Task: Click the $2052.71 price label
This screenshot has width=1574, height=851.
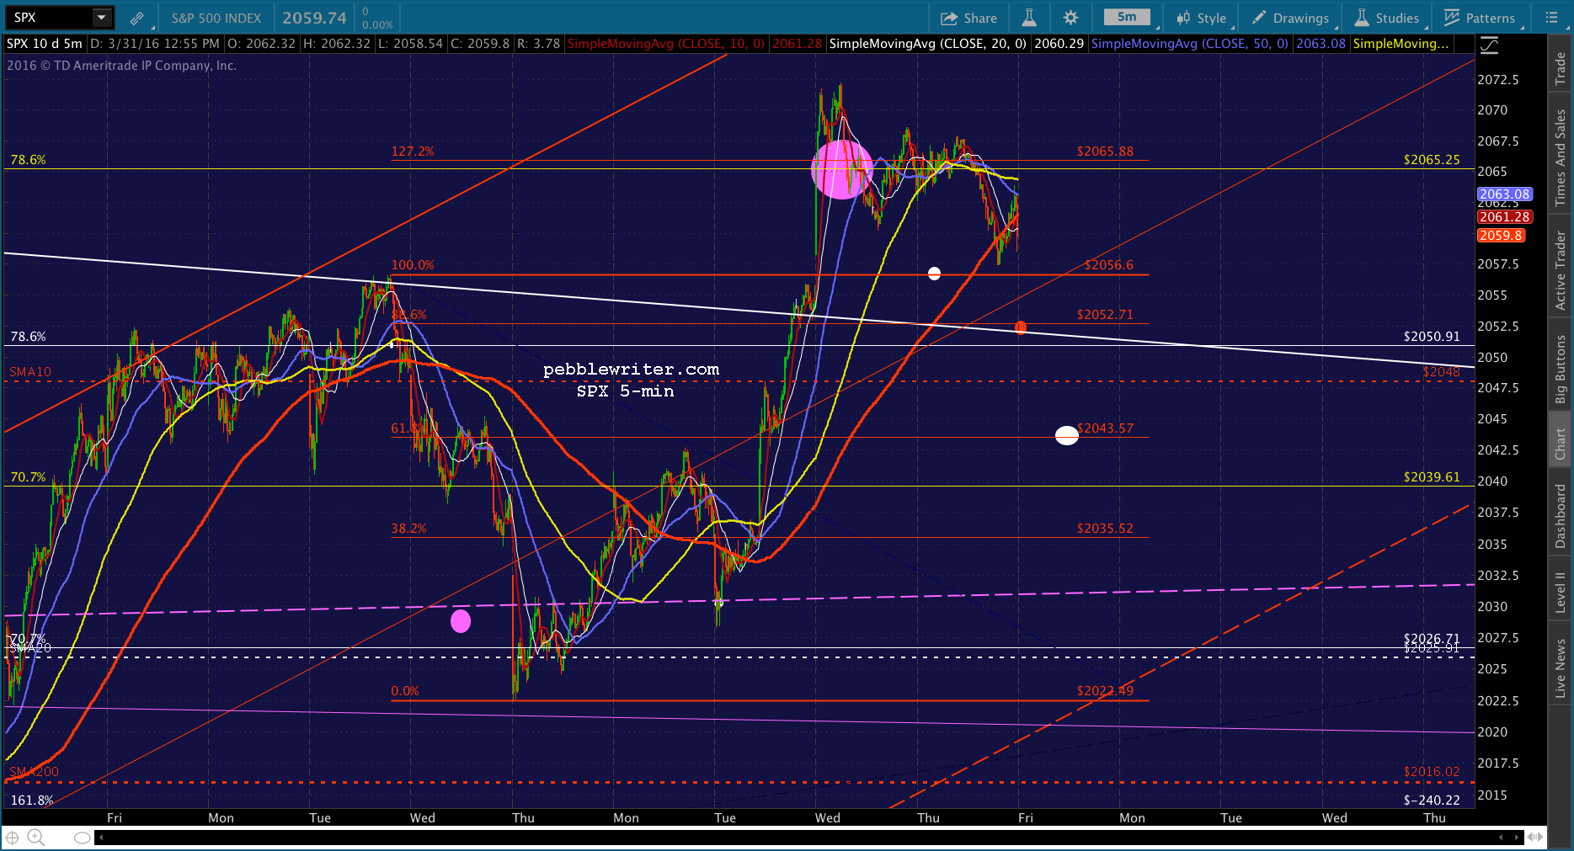Action: point(1105,315)
